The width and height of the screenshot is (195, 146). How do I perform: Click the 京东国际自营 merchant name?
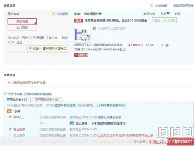point(93,14)
